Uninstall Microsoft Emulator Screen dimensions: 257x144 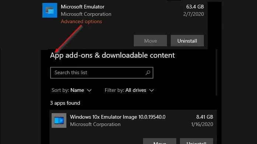(x=187, y=41)
